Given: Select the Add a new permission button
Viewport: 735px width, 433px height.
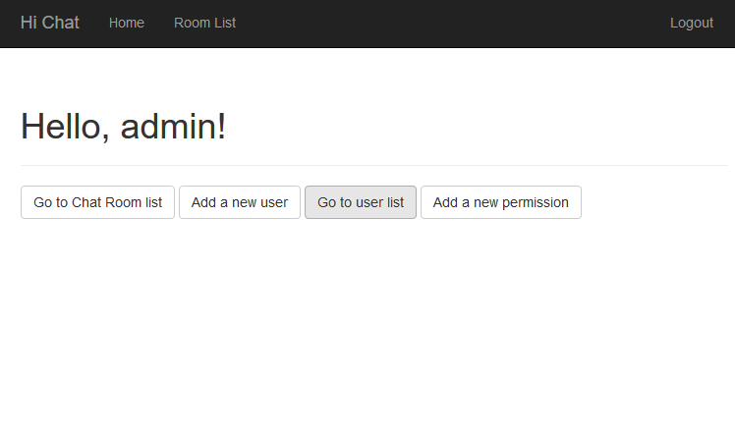Looking at the screenshot, I should coord(500,202).
